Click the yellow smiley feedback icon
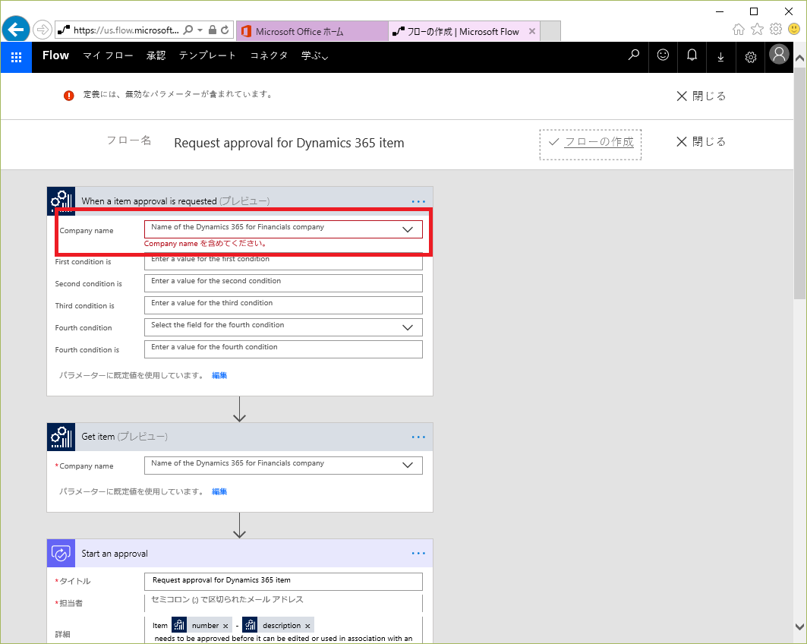Image resolution: width=807 pixels, height=644 pixels. (794, 30)
